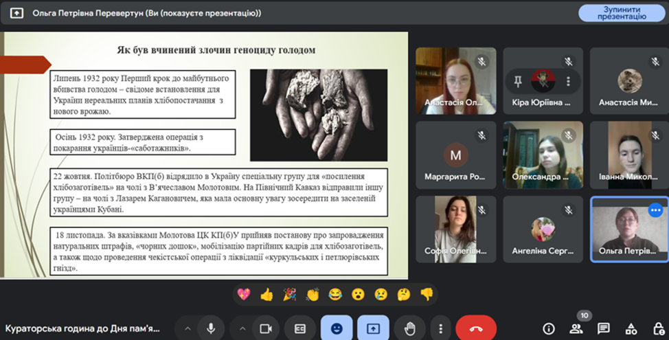Screen dimensions: 669x340
Task: Send thumbs down reaction
Action: click(427, 295)
